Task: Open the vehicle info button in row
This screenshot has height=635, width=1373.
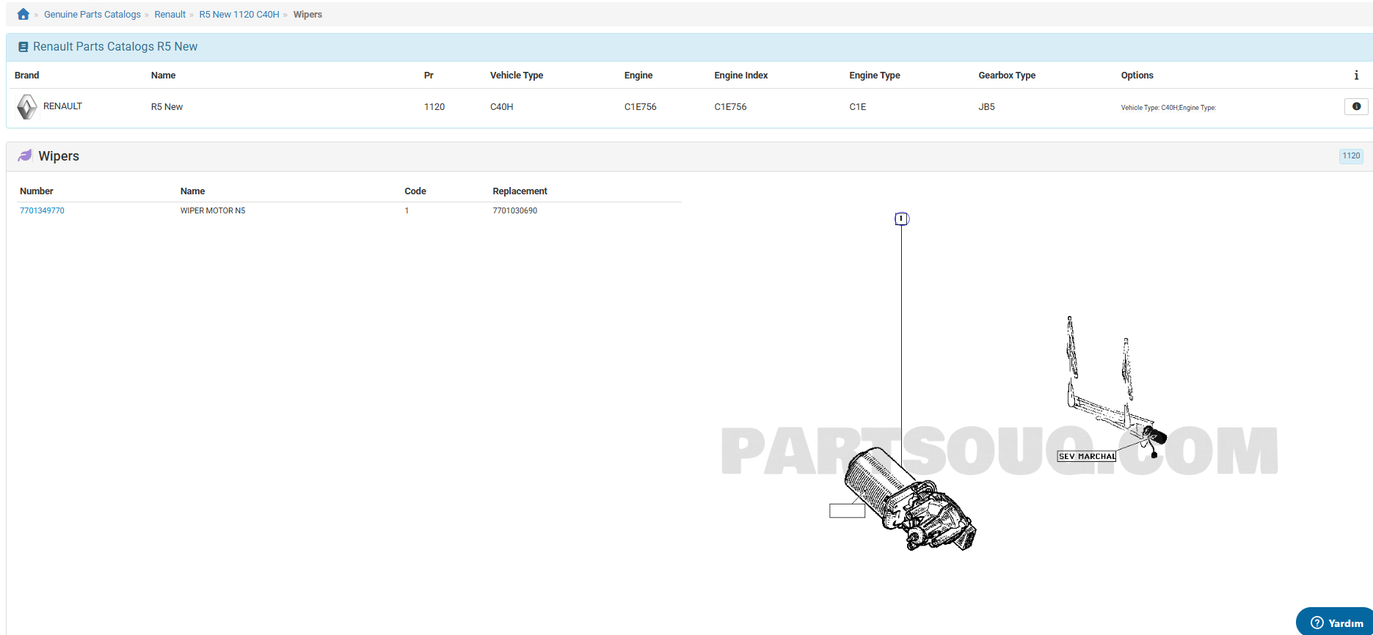Action: point(1356,106)
